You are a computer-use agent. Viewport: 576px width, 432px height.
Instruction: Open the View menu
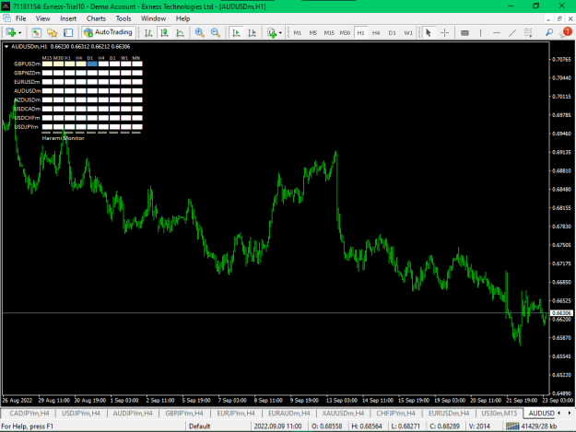(42, 18)
